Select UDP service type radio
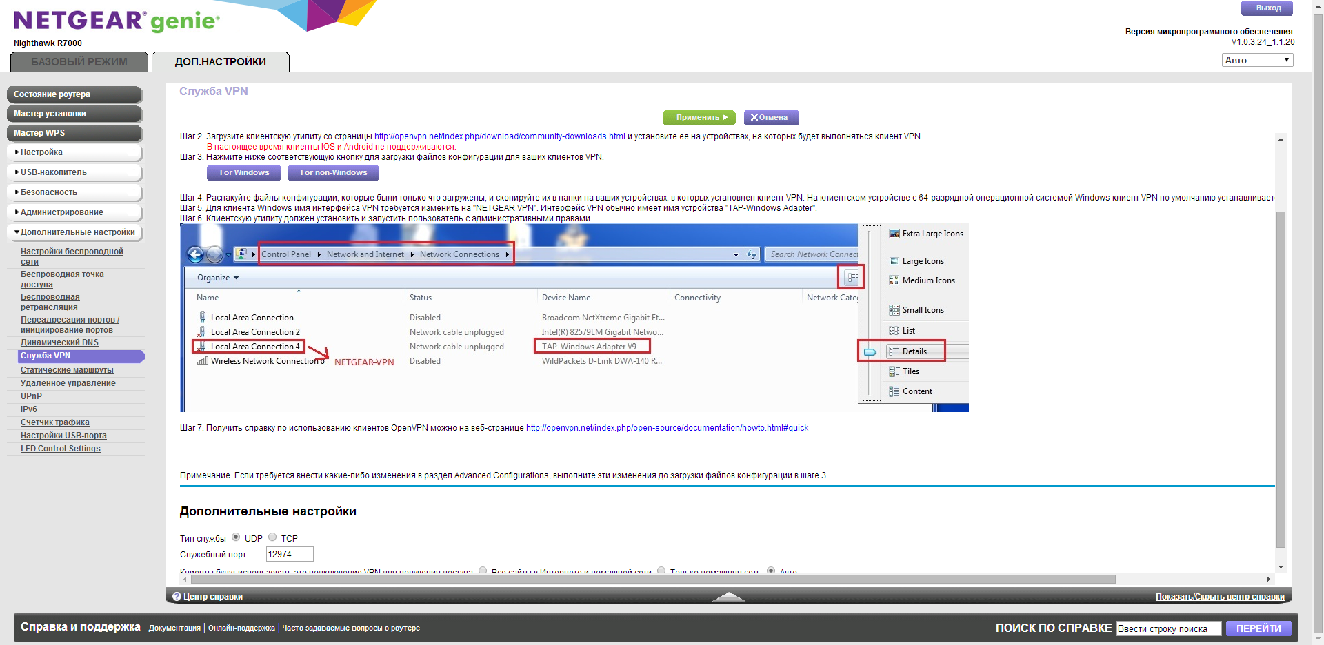Image resolution: width=1324 pixels, height=645 pixels. pos(236,537)
